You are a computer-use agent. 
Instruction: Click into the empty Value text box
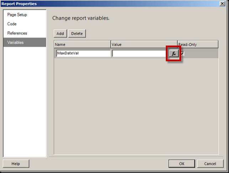click(140, 53)
